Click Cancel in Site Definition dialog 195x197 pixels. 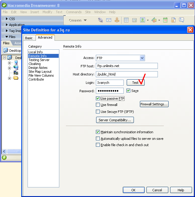coord(157,190)
